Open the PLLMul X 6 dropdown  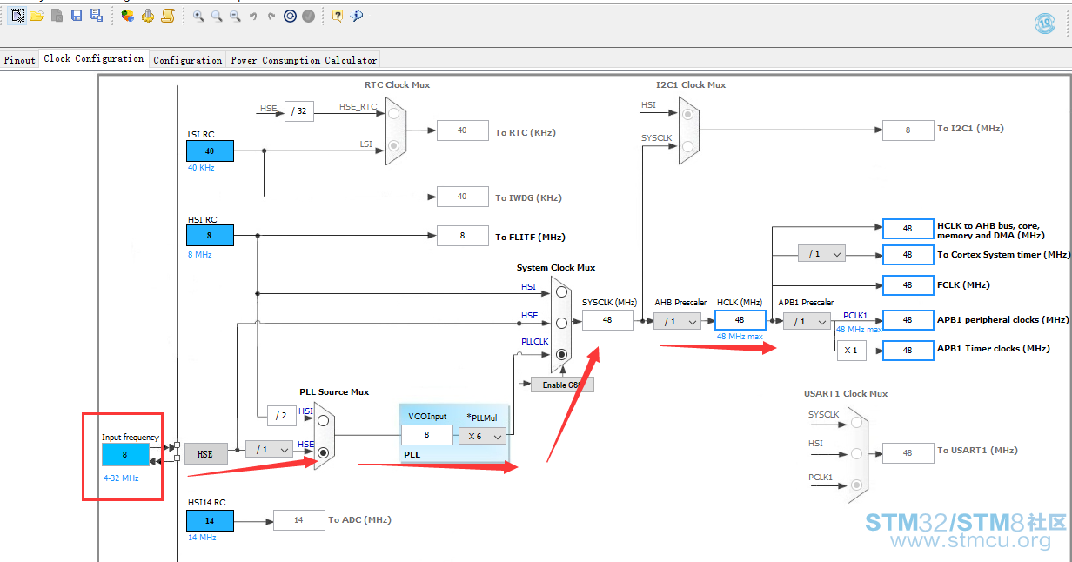pos(483,436)
